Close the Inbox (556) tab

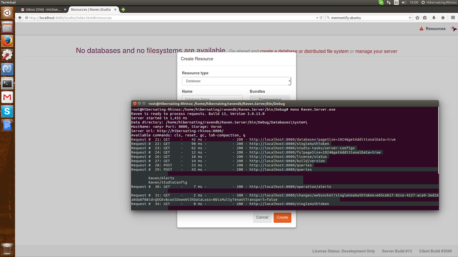(66, 10)
